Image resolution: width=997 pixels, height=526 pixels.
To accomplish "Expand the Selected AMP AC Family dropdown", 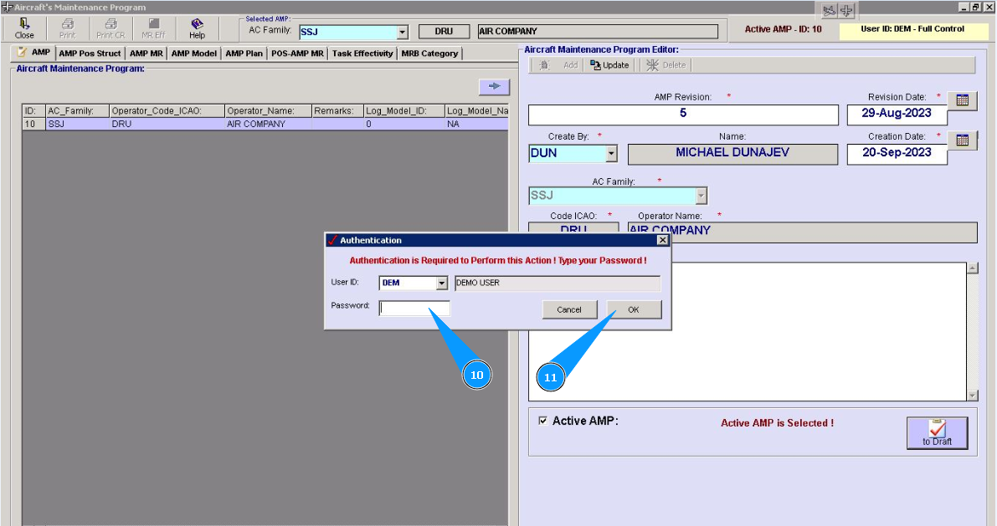I will click(403, 32).
